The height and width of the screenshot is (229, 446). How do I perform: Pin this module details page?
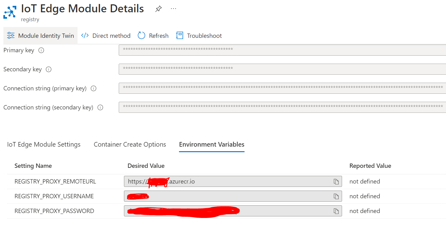tap(158, 9)
